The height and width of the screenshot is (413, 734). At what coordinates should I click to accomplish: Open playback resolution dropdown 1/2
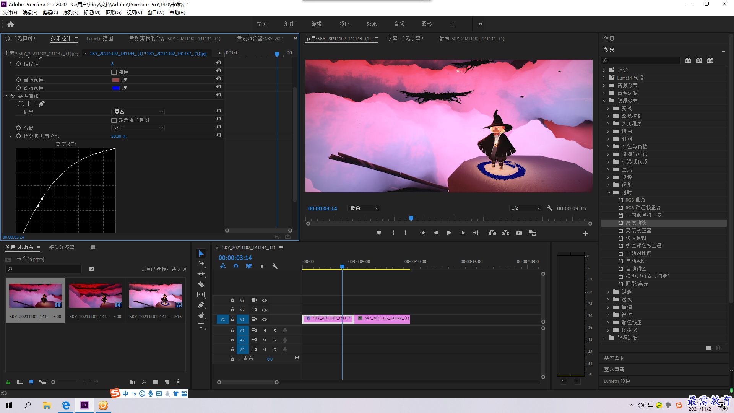[526, 208]
